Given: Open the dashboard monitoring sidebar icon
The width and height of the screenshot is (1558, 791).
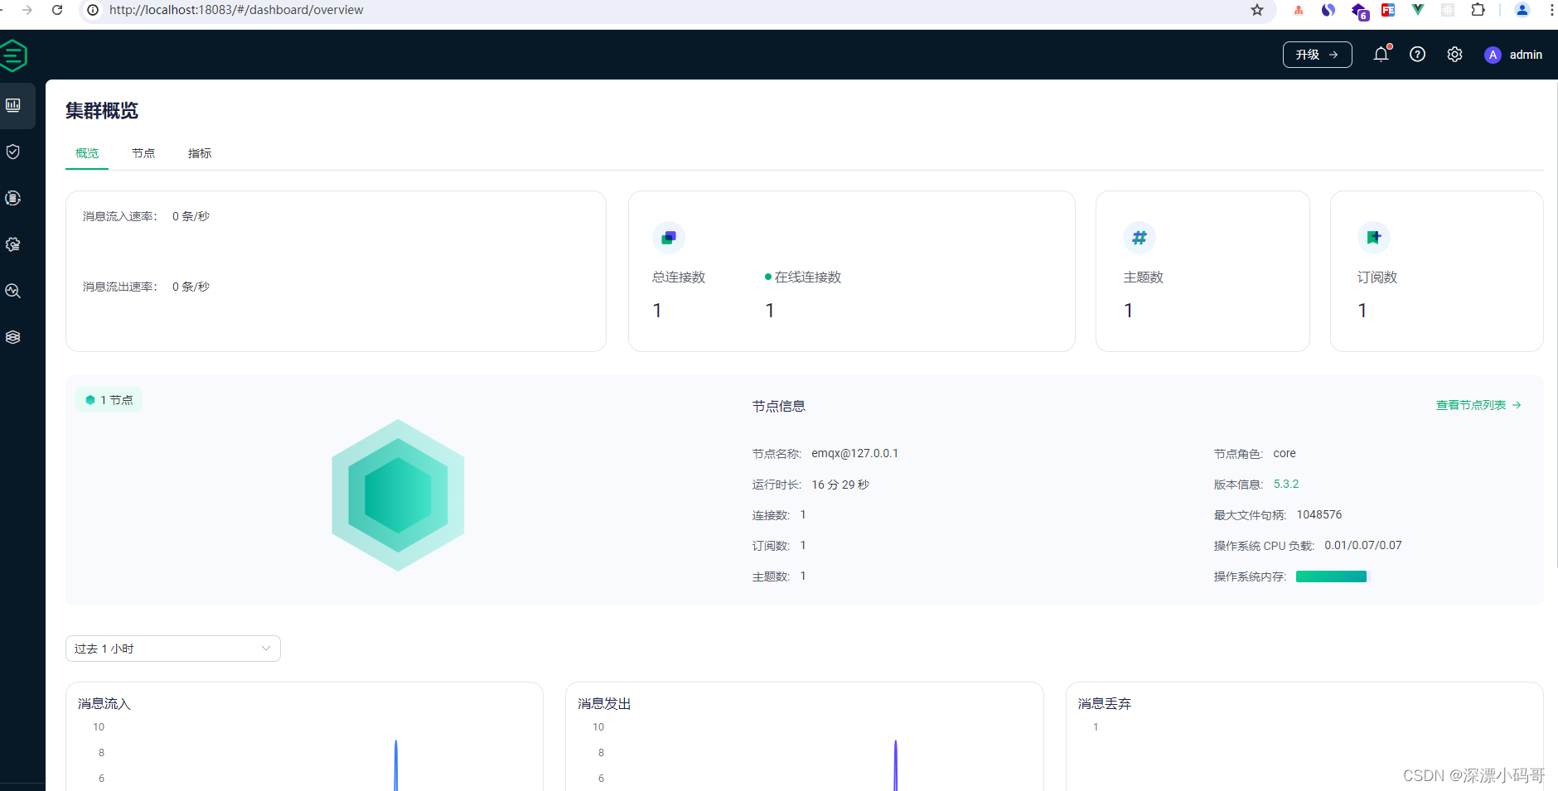Looking at the screenshot, I should coord(13,105).
